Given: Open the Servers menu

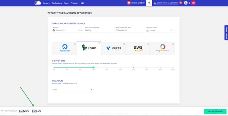Looking at the screenshot, I should point(47,3).
